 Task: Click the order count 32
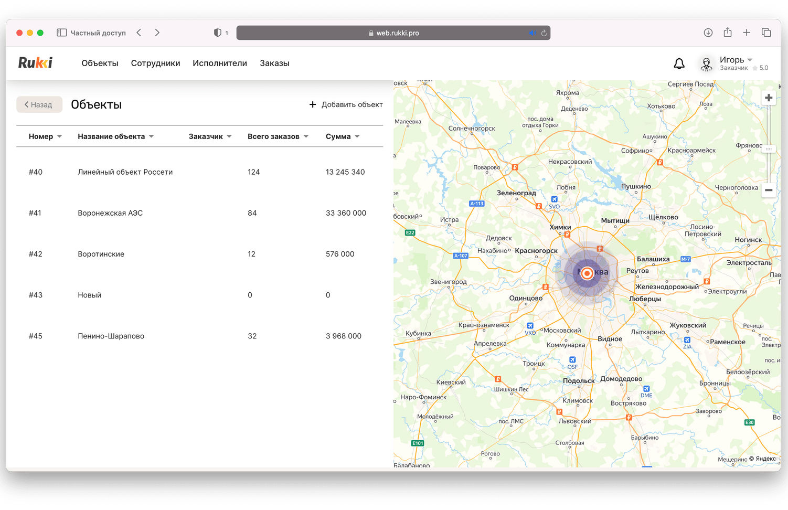coord(252,336)
